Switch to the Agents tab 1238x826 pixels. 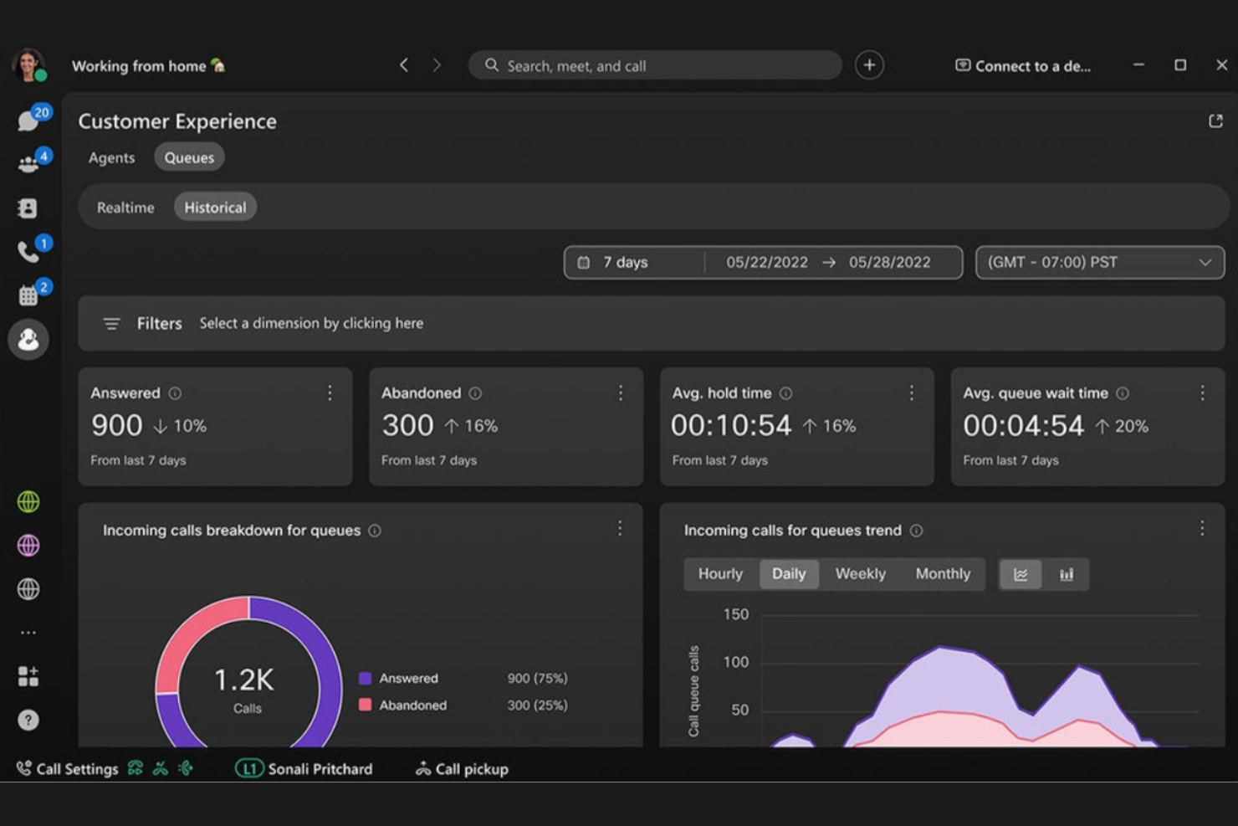(x=111, y=157)
